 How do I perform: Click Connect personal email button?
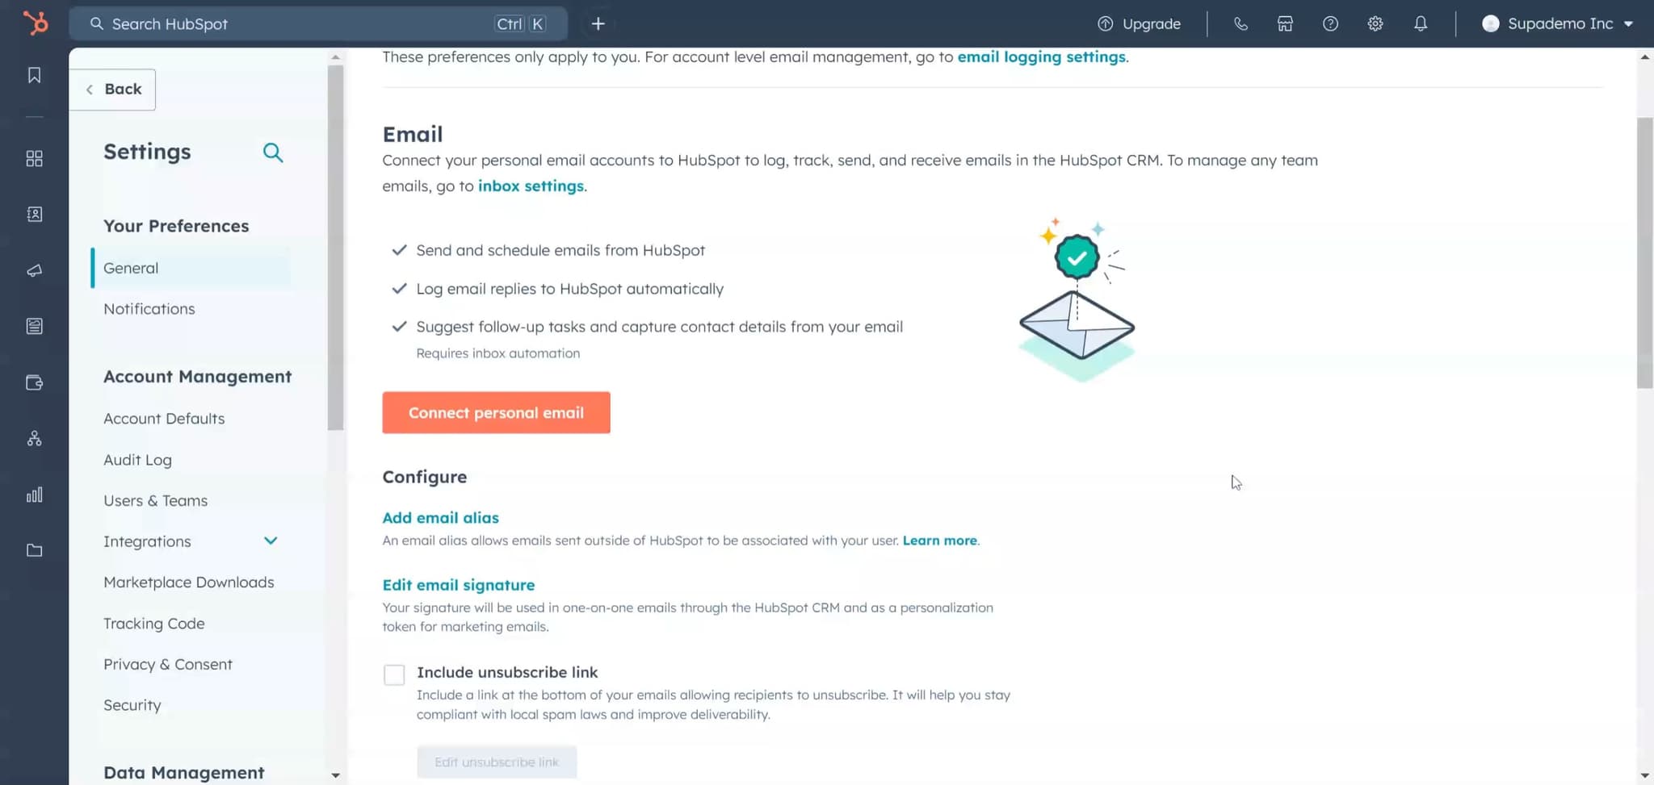click(x=496, y=412)
